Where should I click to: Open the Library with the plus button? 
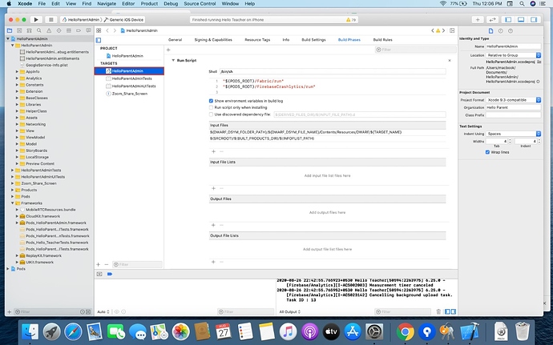(x=478, y=20)
